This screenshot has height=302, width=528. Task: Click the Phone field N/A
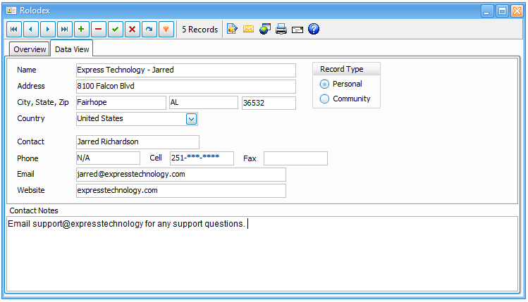tap(108, 158)
